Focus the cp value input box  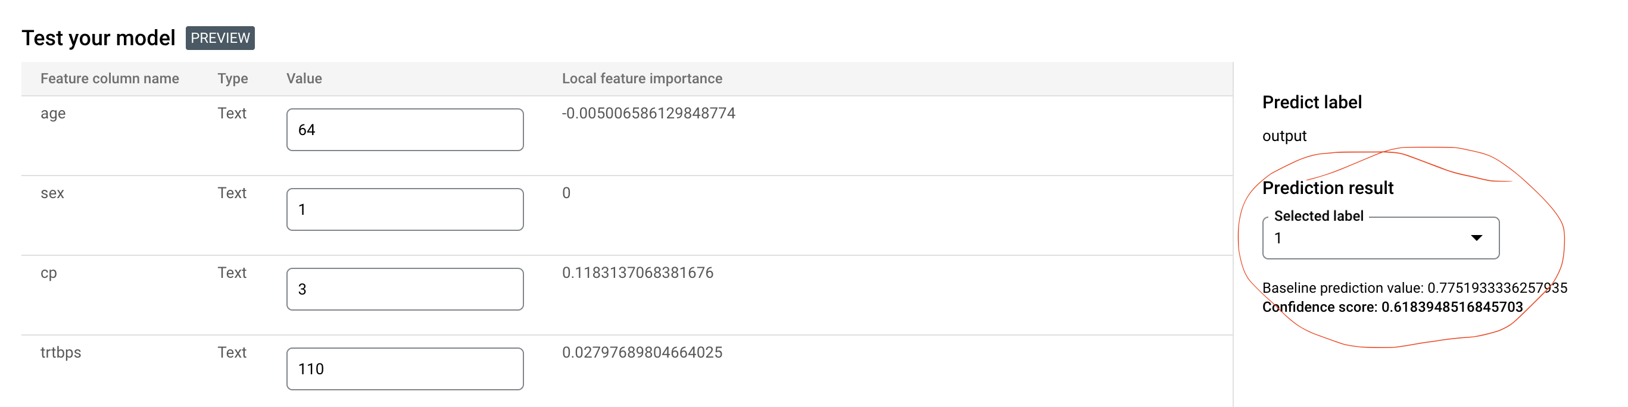[x=404, y=289]
